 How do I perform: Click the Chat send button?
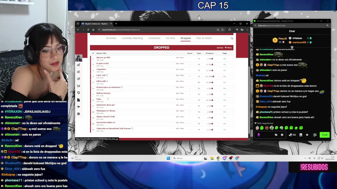pos(325,135)
